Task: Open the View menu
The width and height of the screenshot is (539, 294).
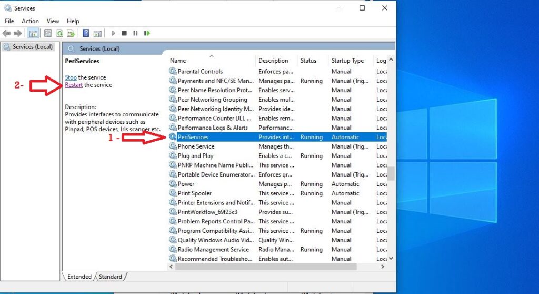Action: click(x=53, y=21)
